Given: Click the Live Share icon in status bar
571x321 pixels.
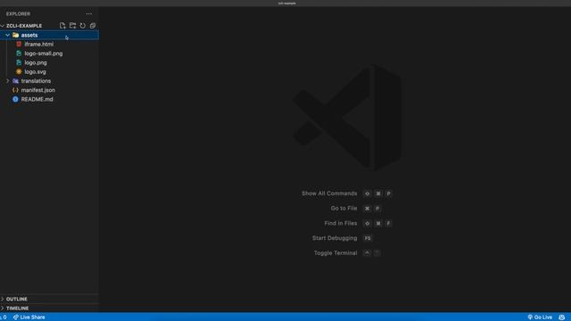Looking at the screenshot, I should [x=16, y=317].
